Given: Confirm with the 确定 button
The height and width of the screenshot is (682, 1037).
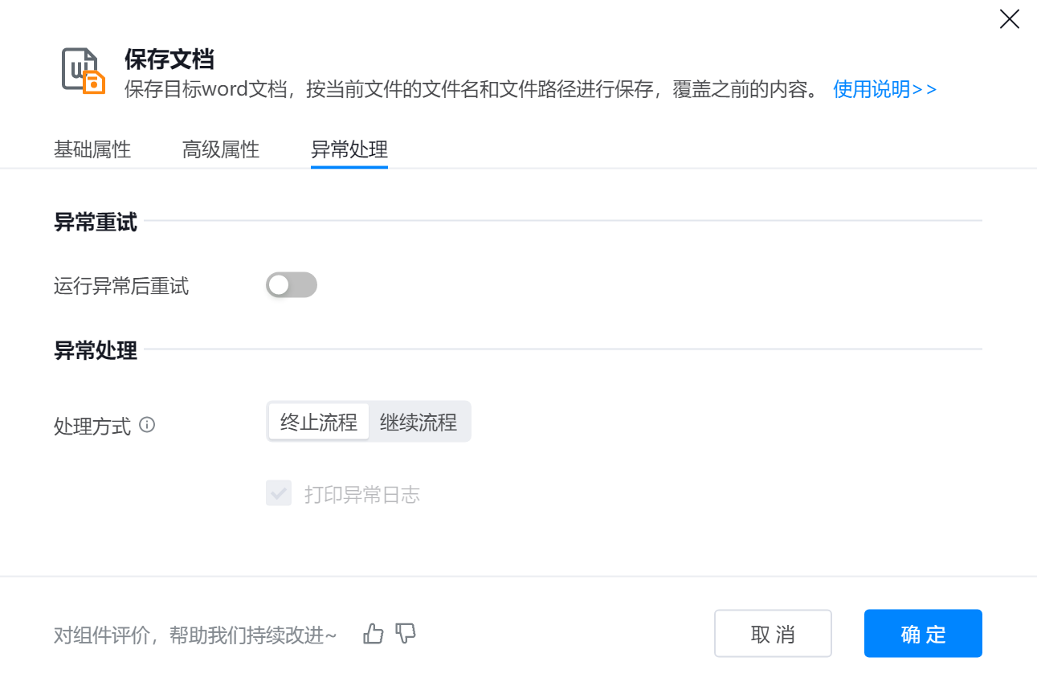Looking at the screenshot, I should coord(923,634).
